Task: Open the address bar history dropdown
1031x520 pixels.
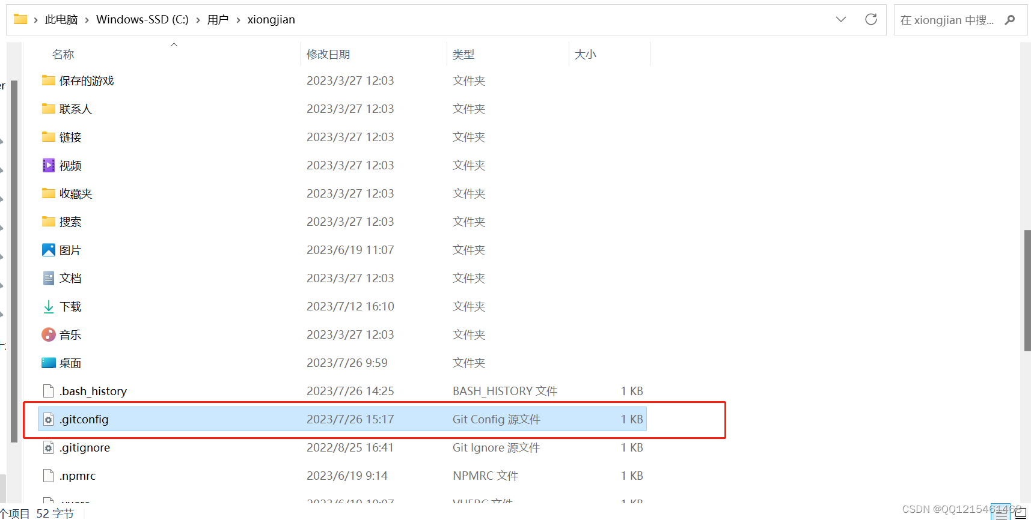Action: tap(841, 19)
